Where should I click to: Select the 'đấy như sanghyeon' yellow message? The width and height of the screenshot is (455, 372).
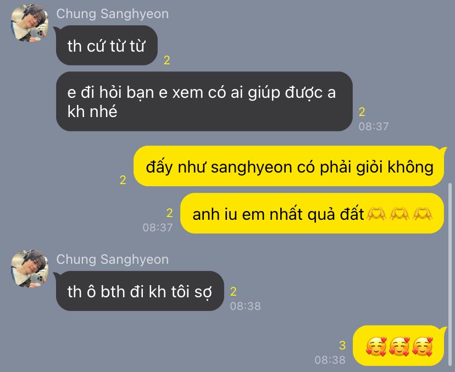289,166
